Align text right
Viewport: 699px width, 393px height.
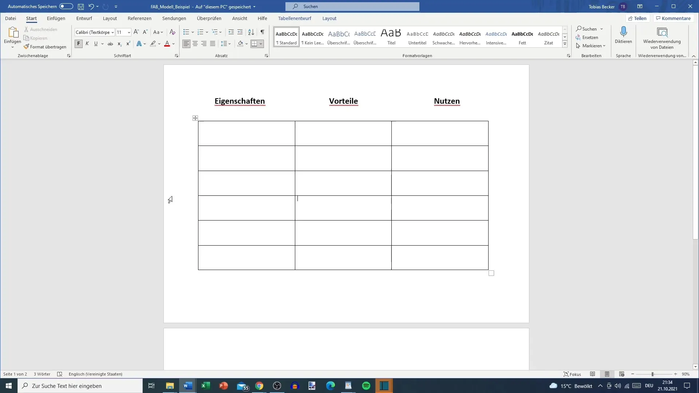(204, 44)
